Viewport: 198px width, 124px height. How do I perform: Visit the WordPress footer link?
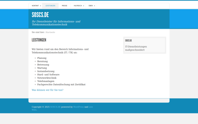79,107
